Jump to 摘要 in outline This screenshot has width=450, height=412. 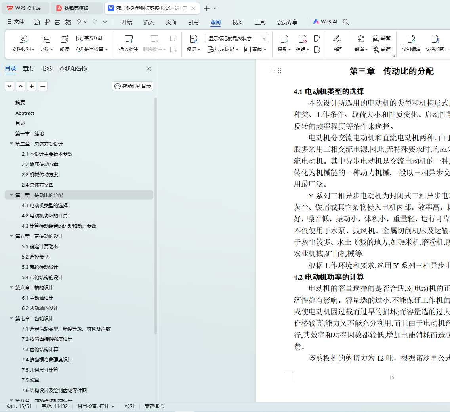[20, 102]
